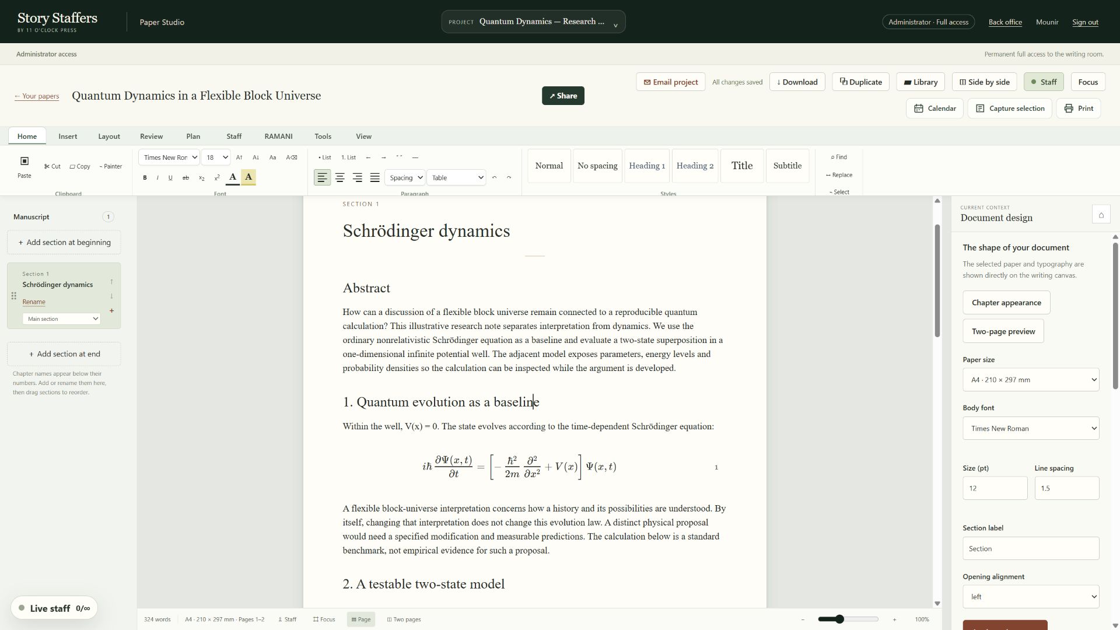Image resolution: width=1120 pixels, height=630 pixels.
Task: Apply bold formatting with the B icon
Action: point(145,178)
